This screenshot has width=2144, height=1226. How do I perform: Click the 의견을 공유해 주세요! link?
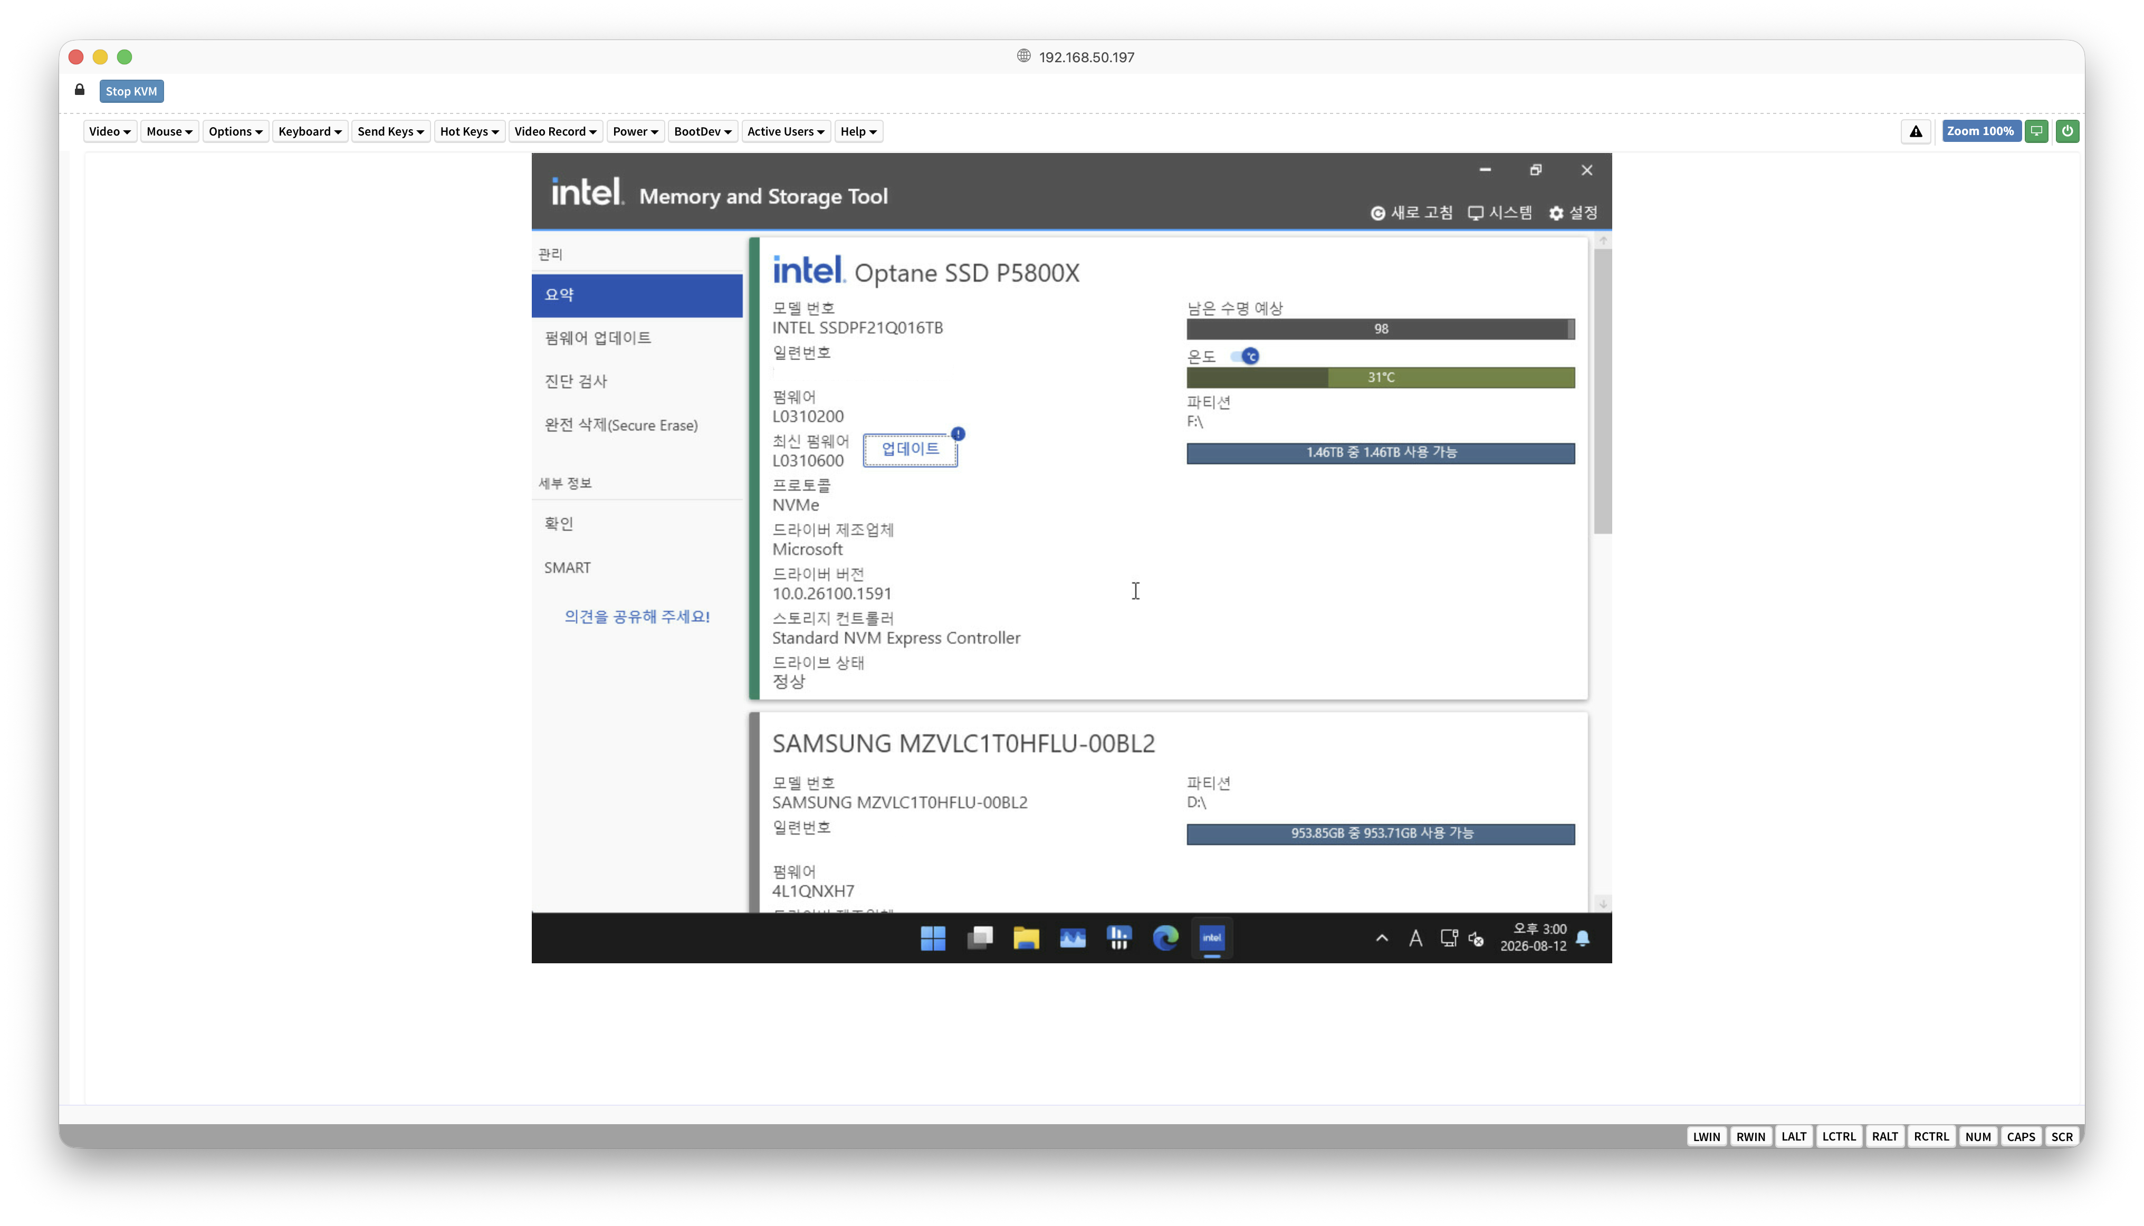pos(637,617)
